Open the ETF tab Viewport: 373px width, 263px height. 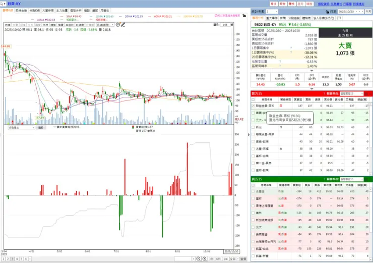pos(339,18)
